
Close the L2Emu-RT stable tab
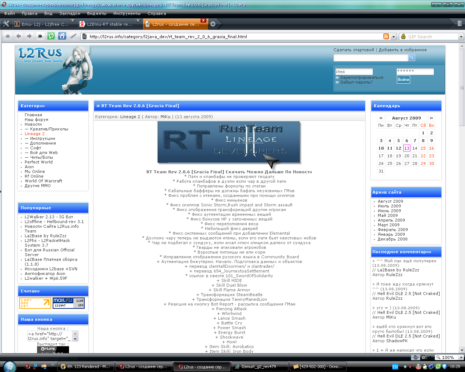(138, 20)
